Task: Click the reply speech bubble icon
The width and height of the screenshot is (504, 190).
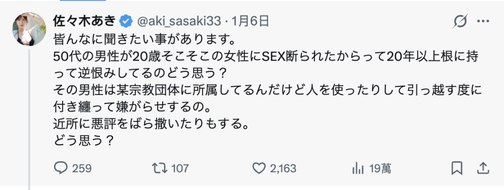Action: (61, 168)
